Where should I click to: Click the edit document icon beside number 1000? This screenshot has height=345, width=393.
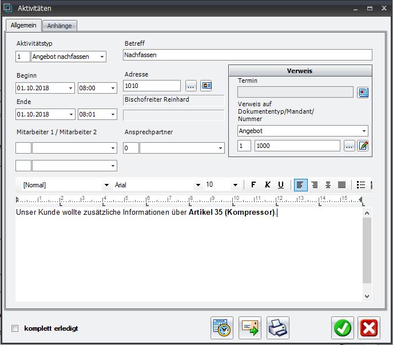pyautogui.click(x=363, y=146)
